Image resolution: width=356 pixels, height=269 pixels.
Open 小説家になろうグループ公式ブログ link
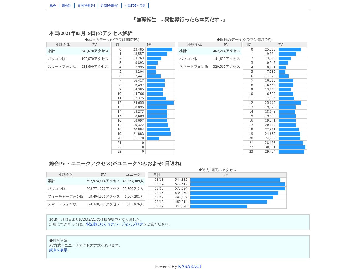pos(114,224)
